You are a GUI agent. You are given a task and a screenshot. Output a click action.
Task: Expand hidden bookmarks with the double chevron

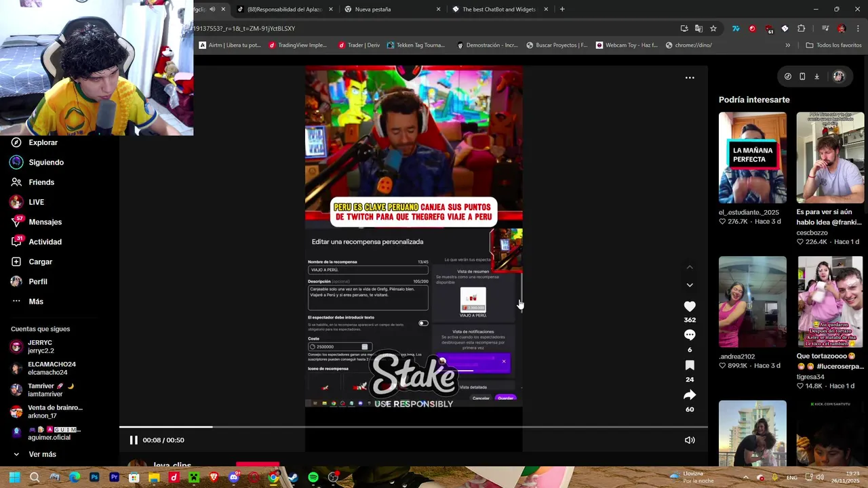[x=787, y=45]
